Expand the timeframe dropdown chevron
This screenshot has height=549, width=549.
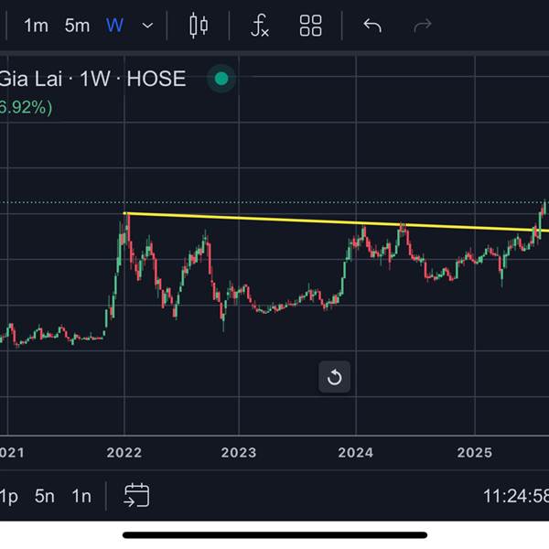pyautogui.click(x=147, y=26)
